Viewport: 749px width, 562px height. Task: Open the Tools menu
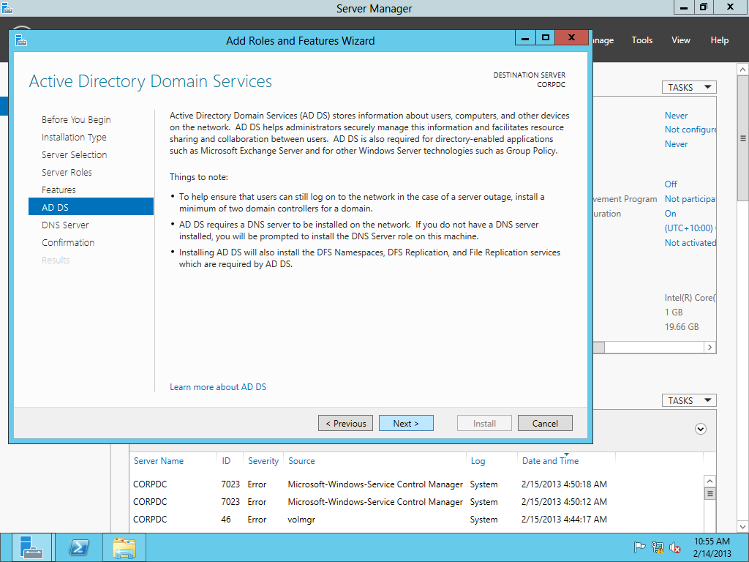(x=641, y=40)
